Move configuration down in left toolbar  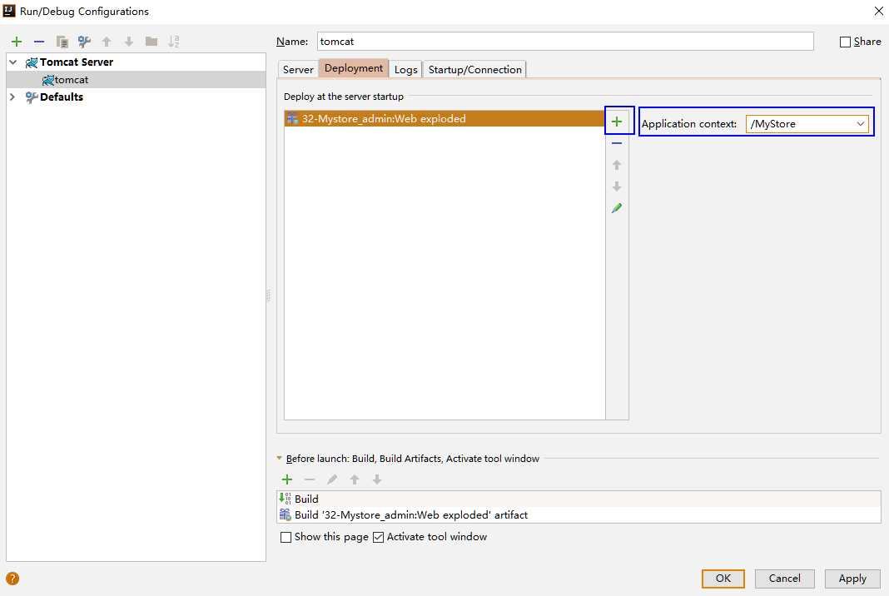click(129, 42)
